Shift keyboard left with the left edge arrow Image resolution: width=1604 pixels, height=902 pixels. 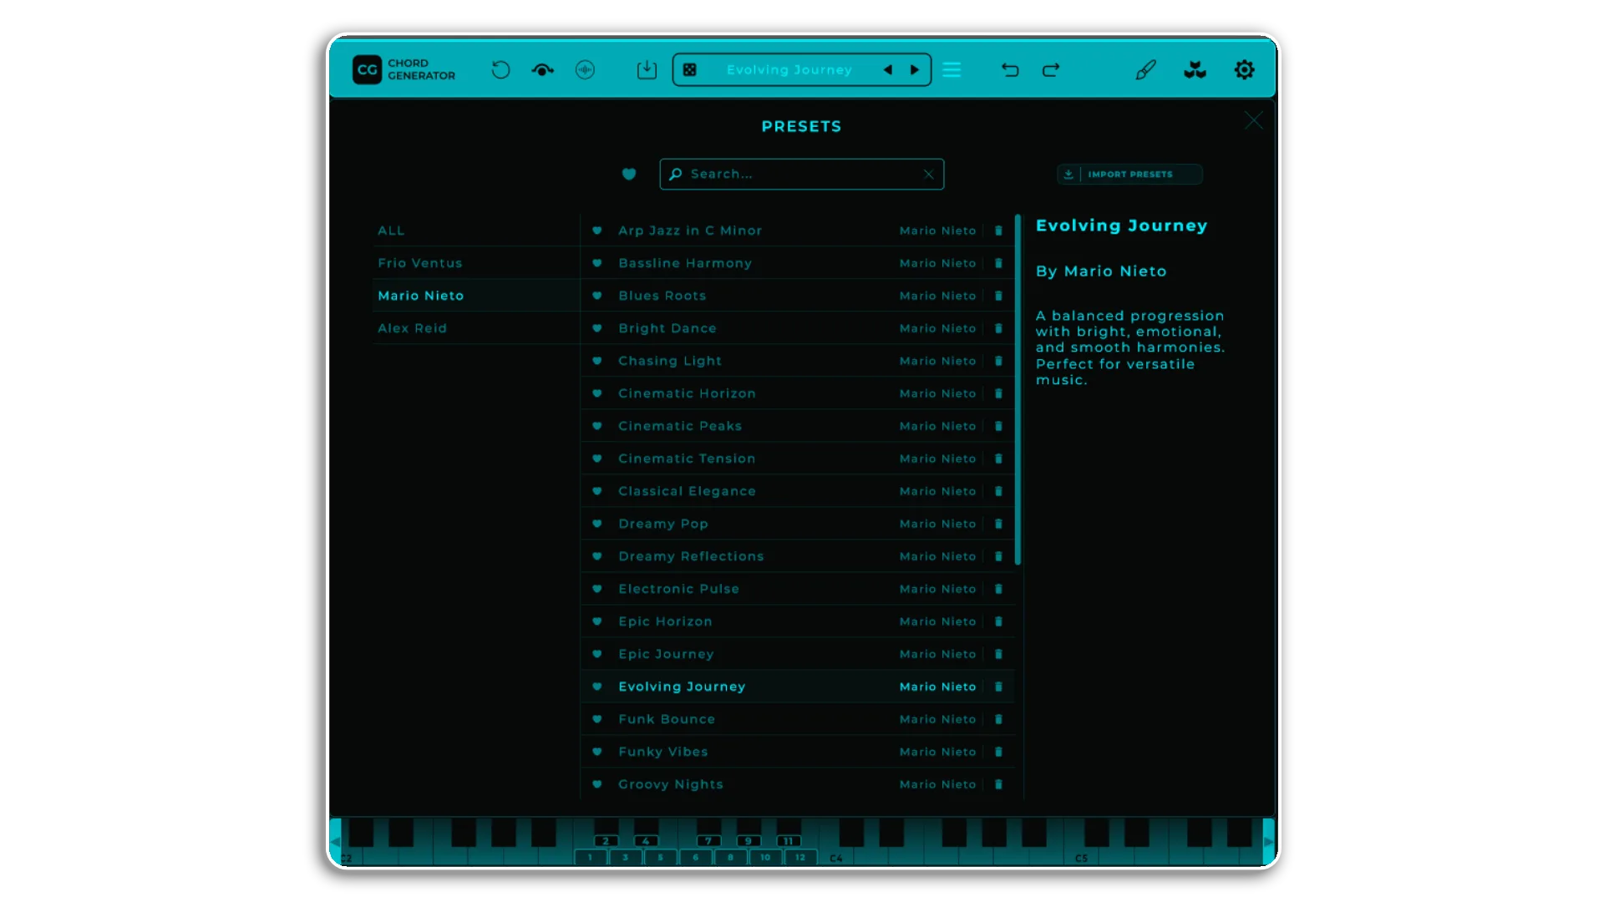point(335,842)
